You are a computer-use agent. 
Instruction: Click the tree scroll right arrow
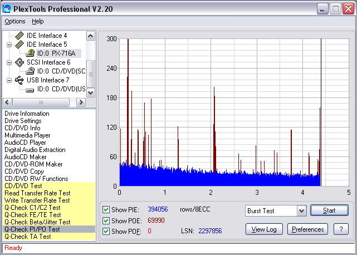point(81,102)
